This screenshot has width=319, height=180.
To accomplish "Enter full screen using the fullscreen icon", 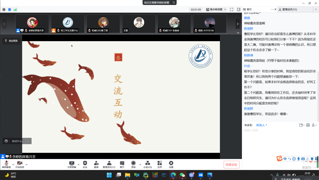I will tap(232, 9).
